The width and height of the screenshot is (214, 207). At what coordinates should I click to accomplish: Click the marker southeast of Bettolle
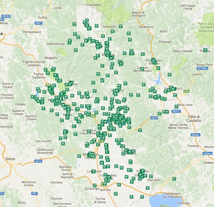pos(116,194)
